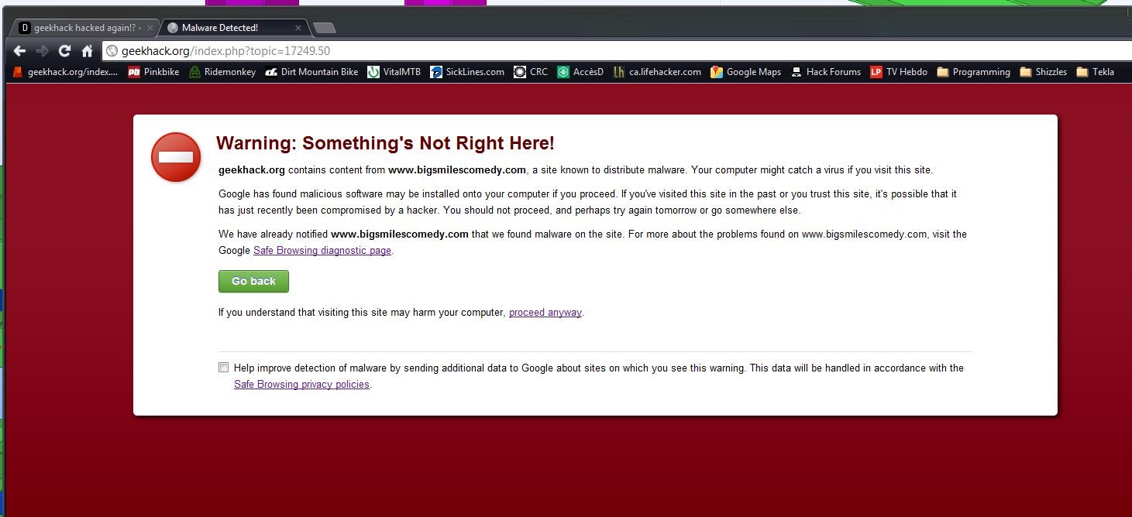Screen dimensions: 1132x517
Task: Go to the browser home icon
Action: pos(87,51)
